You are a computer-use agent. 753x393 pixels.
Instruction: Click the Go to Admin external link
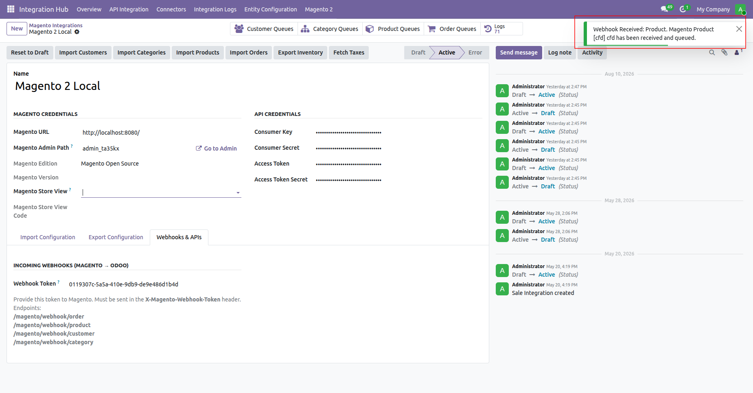[216, 148]
